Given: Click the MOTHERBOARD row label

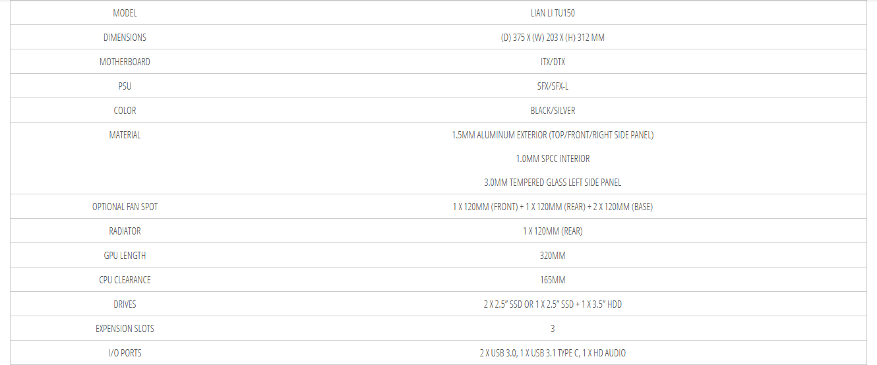Looking at the screenshot, I should tap(125, 62).
